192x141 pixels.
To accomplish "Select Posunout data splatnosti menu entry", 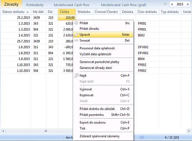I will pyautogui.click(x=103, y=48).
